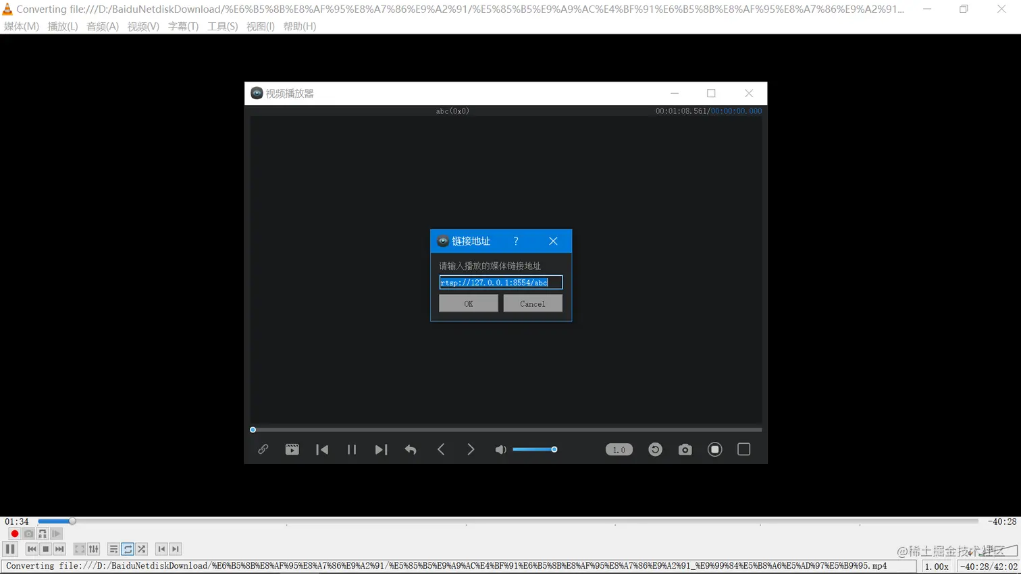This screenshot has width=1021, height=574.
Task: Toggle VLC fullscreen button
Action: [x=80, y=549]
